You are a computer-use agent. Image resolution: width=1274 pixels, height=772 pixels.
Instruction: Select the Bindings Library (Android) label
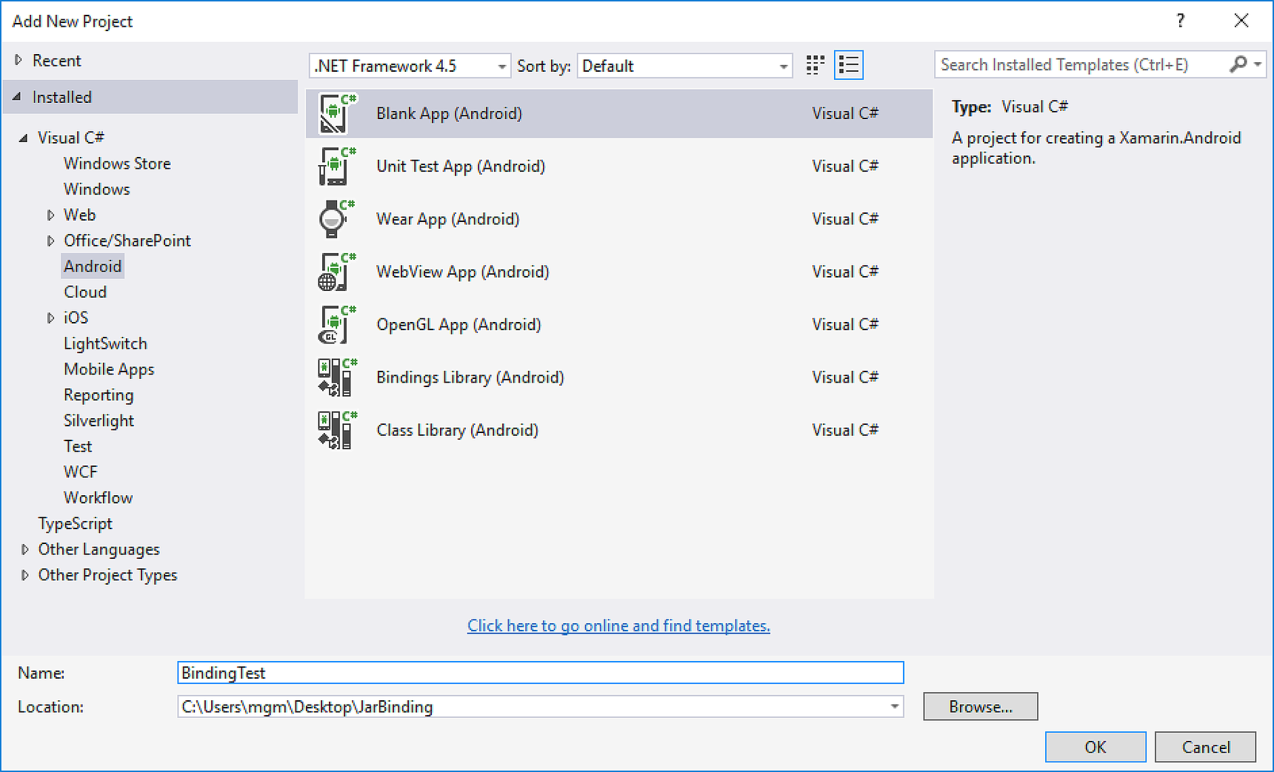[x=470, y=377]
